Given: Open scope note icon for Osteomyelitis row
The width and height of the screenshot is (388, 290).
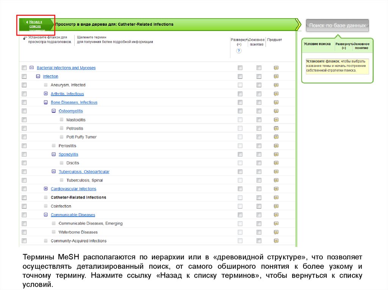Looking at the screenshot, I should tap(276, 111).
